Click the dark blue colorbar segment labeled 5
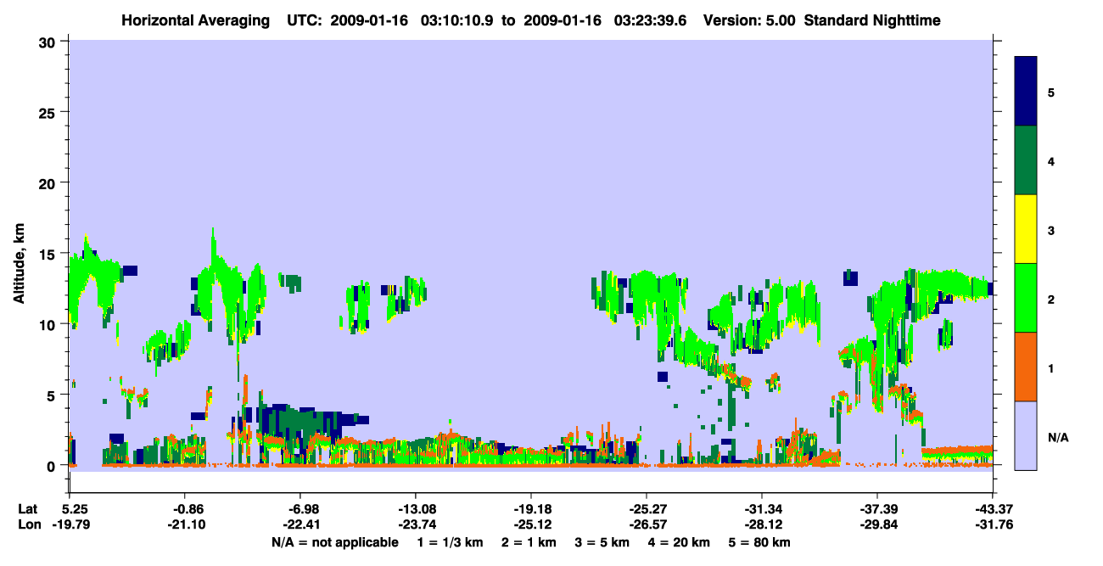The height and width of the screenshot is (566, 1103). point(1026,91)
